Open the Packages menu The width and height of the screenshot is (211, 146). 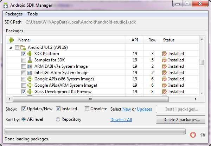[x=14, y=14]
